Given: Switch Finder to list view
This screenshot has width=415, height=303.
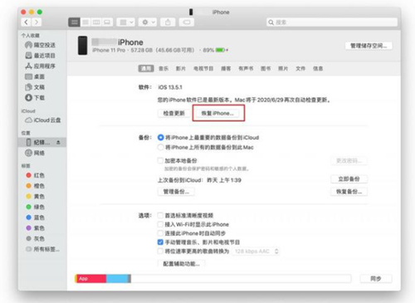Looking at the screenshot, I should pos(85,22).
